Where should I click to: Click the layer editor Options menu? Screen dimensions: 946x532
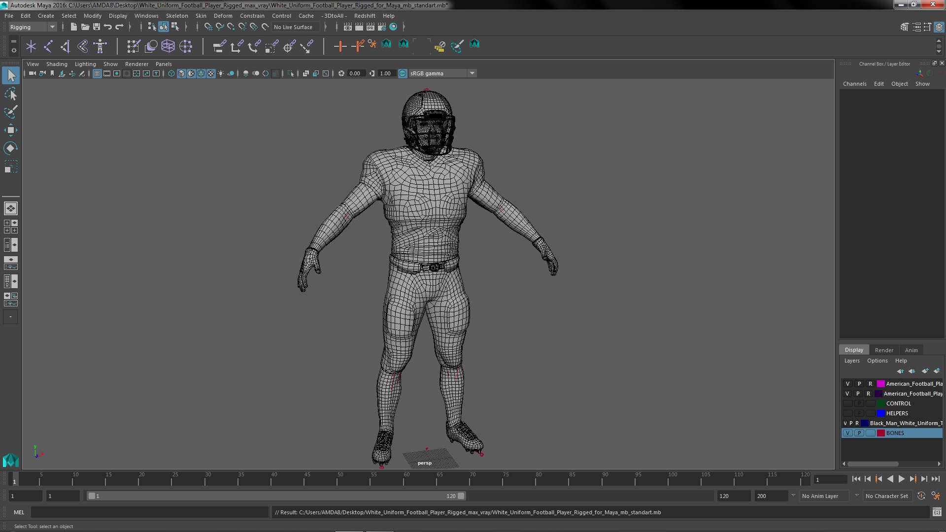[x=877, y=361]
